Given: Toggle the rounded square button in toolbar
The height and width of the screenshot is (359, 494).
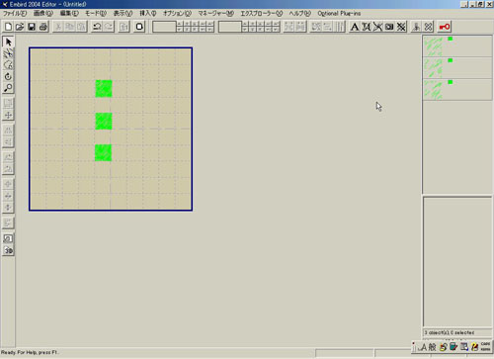Looking at the screenshot, I should pyautogui.click(x=139, y=27).
